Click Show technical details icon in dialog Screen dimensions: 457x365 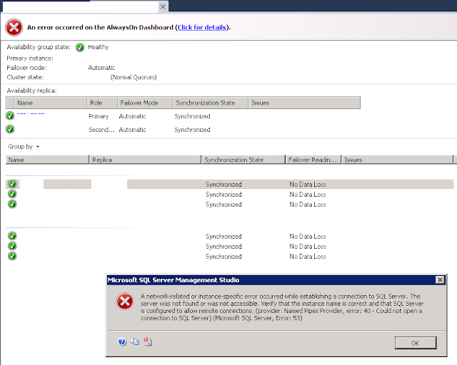pyautogui.click(x=148, y=341)
